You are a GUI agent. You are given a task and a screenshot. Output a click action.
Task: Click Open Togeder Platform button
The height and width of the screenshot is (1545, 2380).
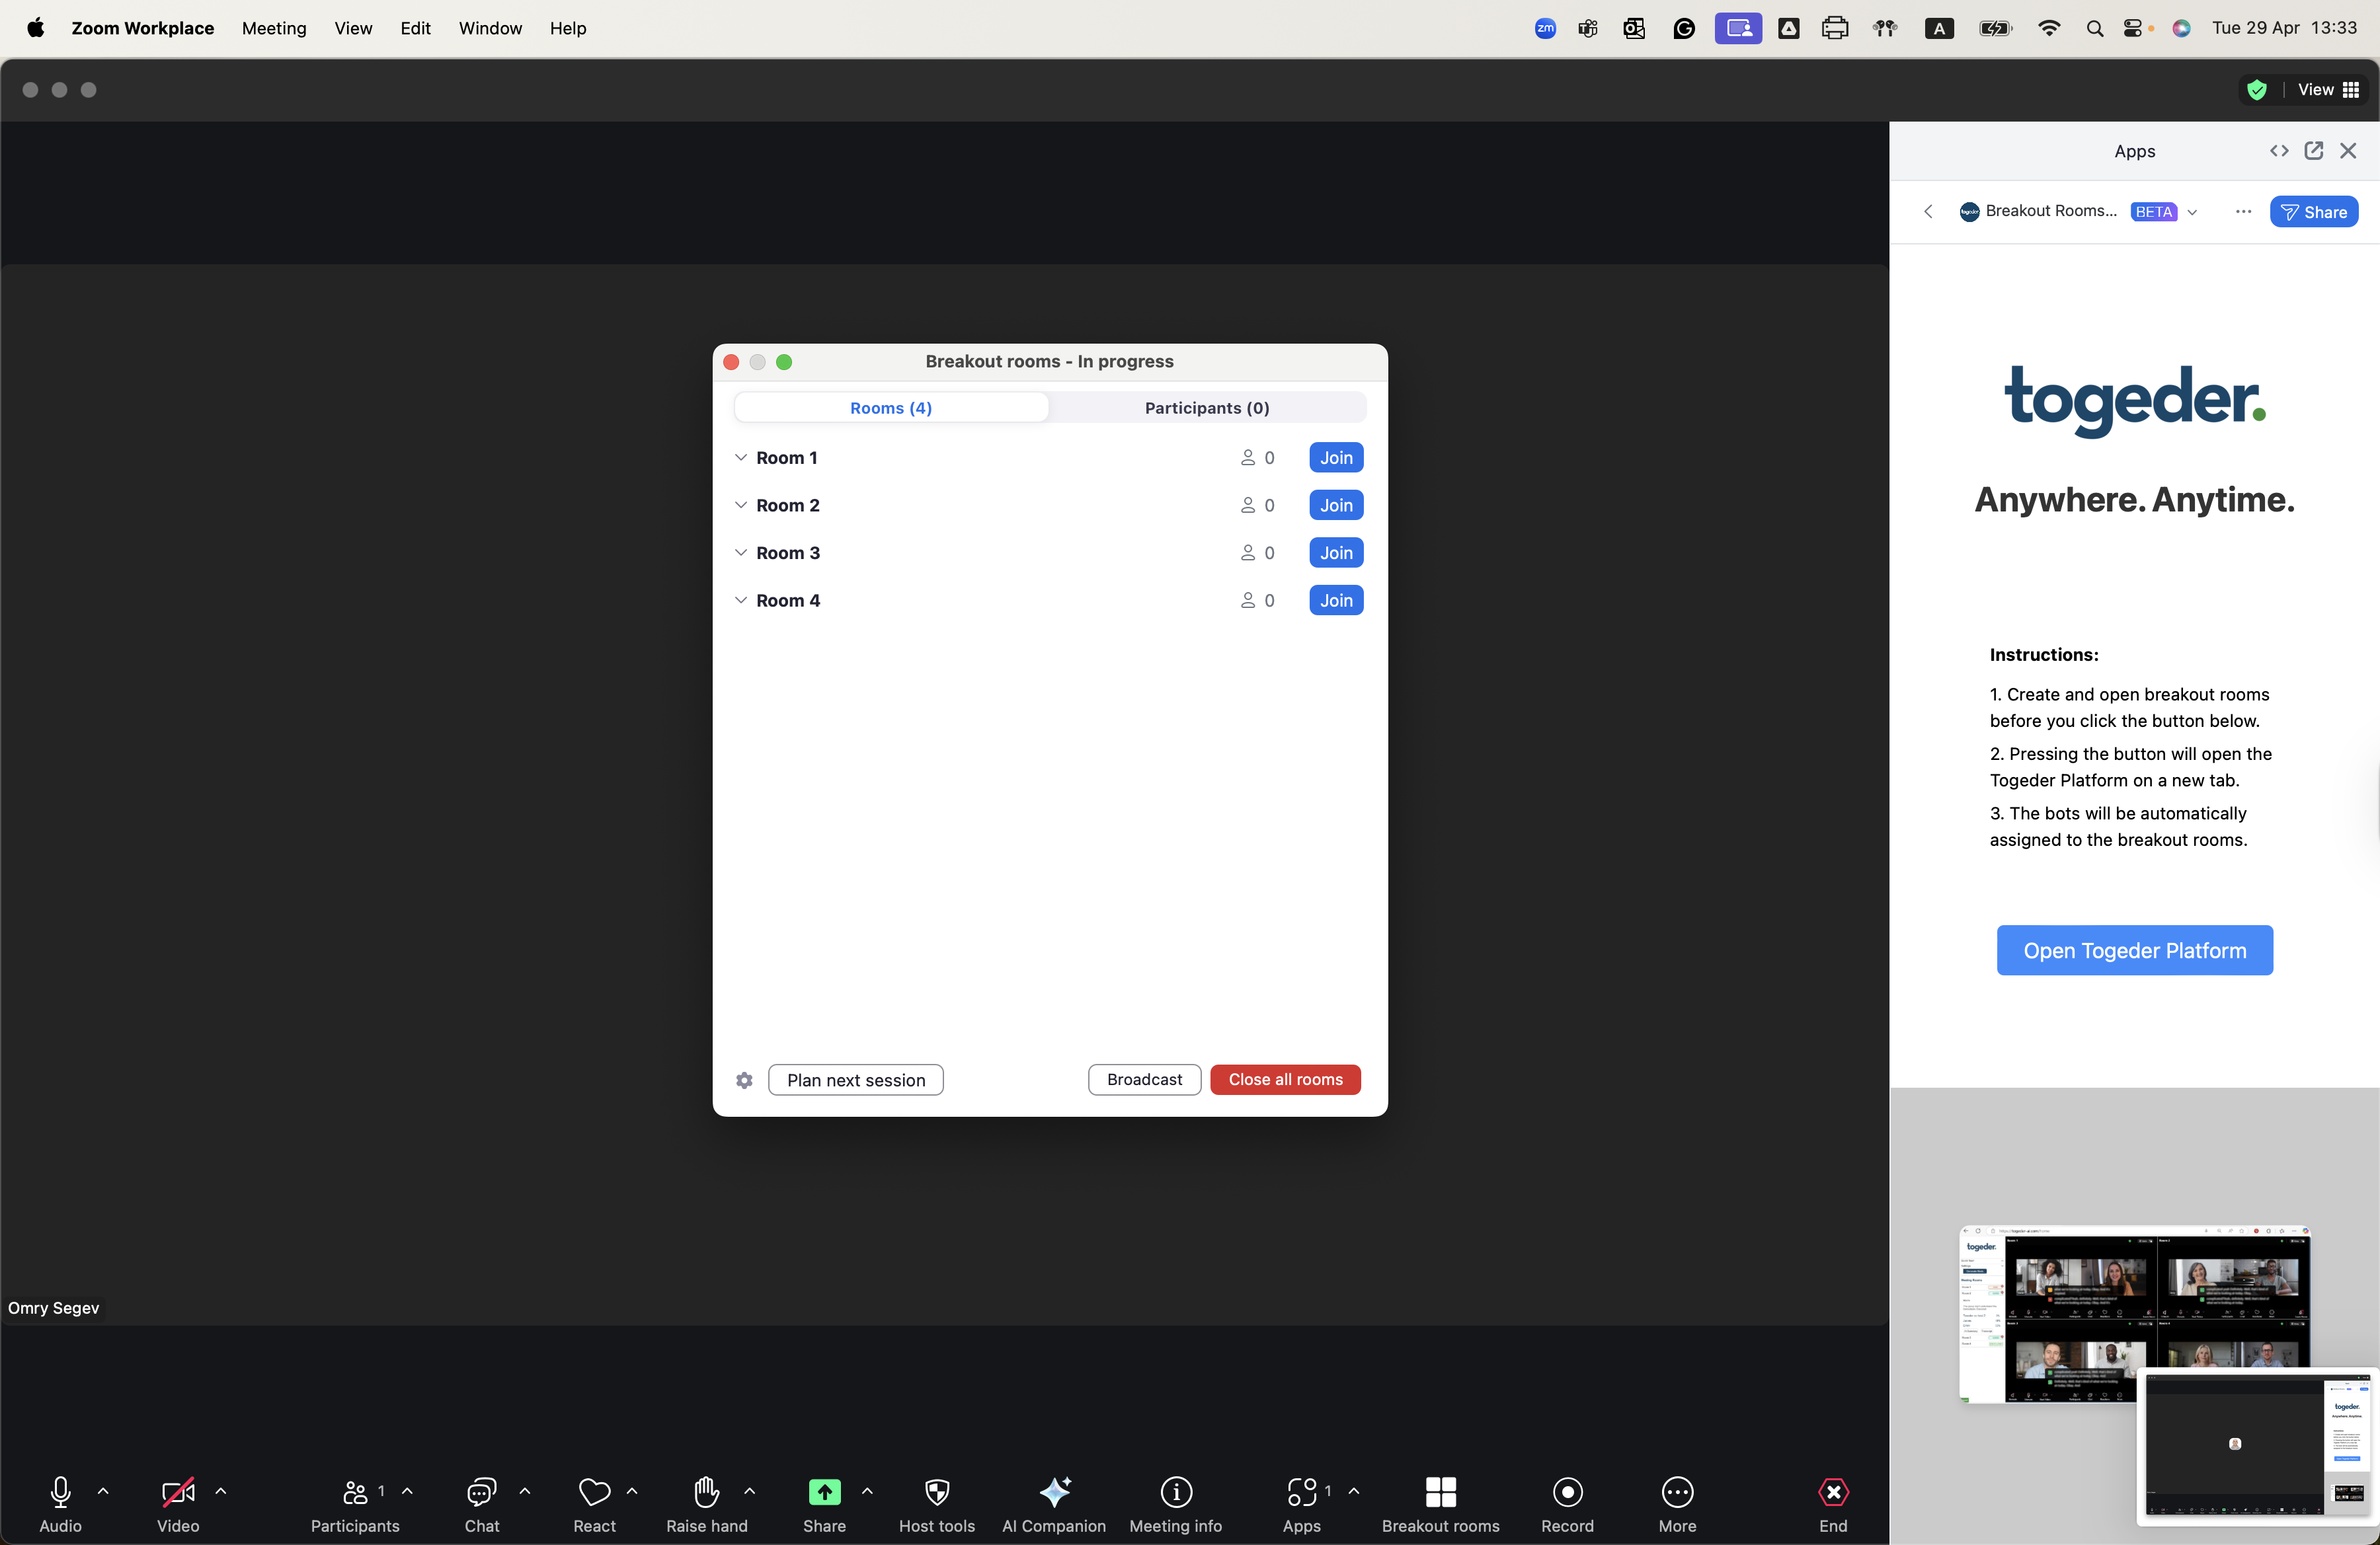2134,950
